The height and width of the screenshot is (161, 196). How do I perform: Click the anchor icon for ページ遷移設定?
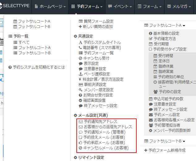click(x=81, y=74)
